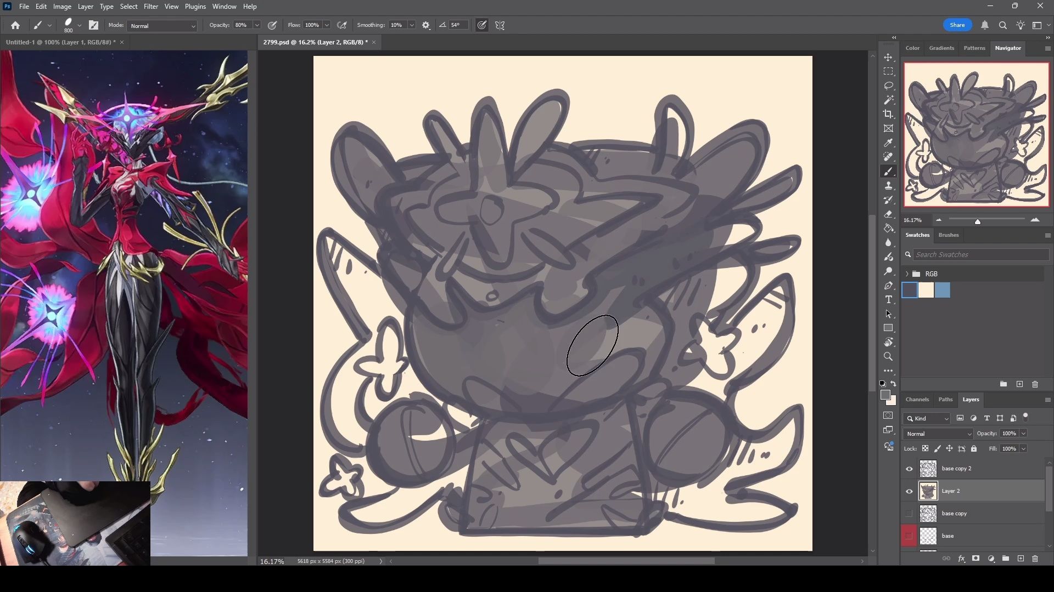The width and height of the screenshot is (1054, 592).
Task: Switch to the Gradients tab
Action: 941,48
